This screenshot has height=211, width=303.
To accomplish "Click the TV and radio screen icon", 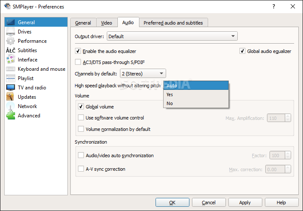I will [x=11, y=88].
